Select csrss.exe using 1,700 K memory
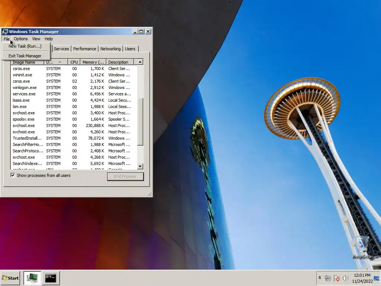The width and height of the screenshot is (381, 286). click(74, 69)
